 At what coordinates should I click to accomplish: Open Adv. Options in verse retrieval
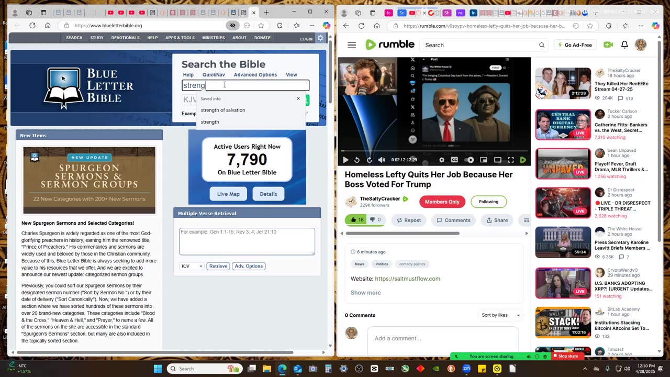[249, 266]
